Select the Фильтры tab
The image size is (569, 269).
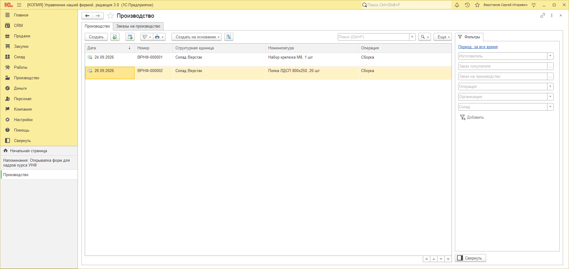469,37
